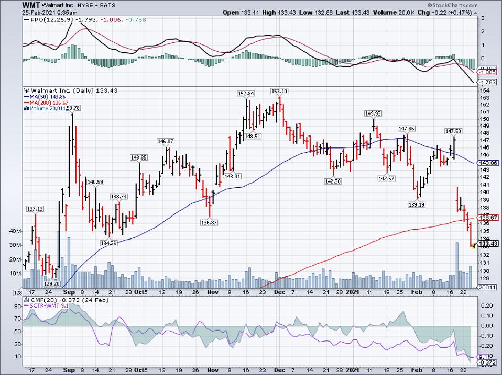Screen dimensions: 502x375
Task: Click the 136.67 MA(200) tag on right axis
Action: 489,218
